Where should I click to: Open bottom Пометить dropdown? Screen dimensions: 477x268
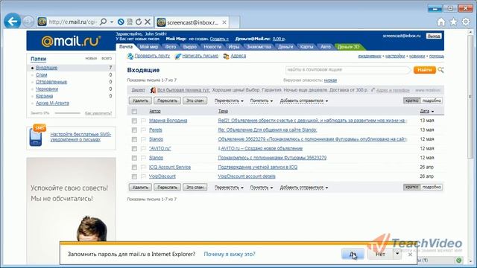(262, 188)
